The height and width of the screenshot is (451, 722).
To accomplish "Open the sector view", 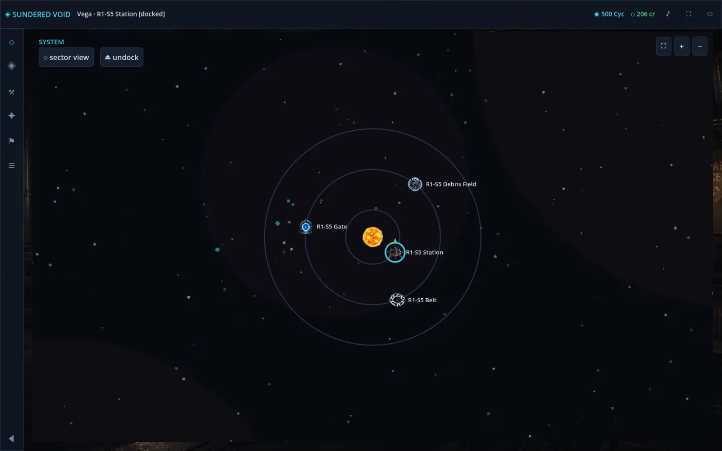I will pos(66,57).
